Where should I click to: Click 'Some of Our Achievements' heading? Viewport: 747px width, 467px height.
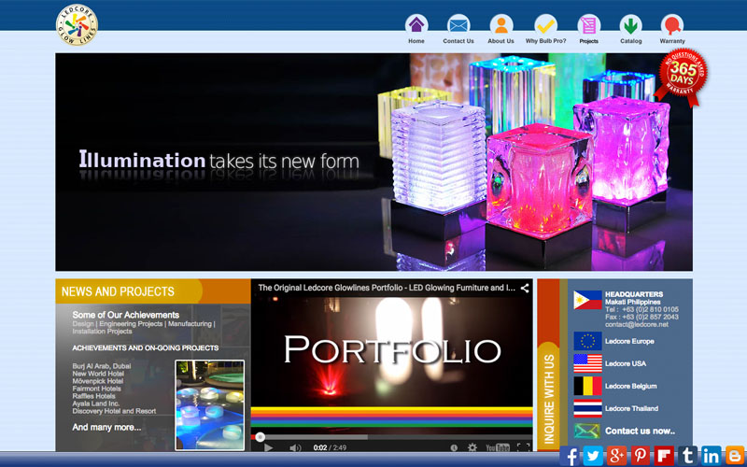click(x=126, y=315)
